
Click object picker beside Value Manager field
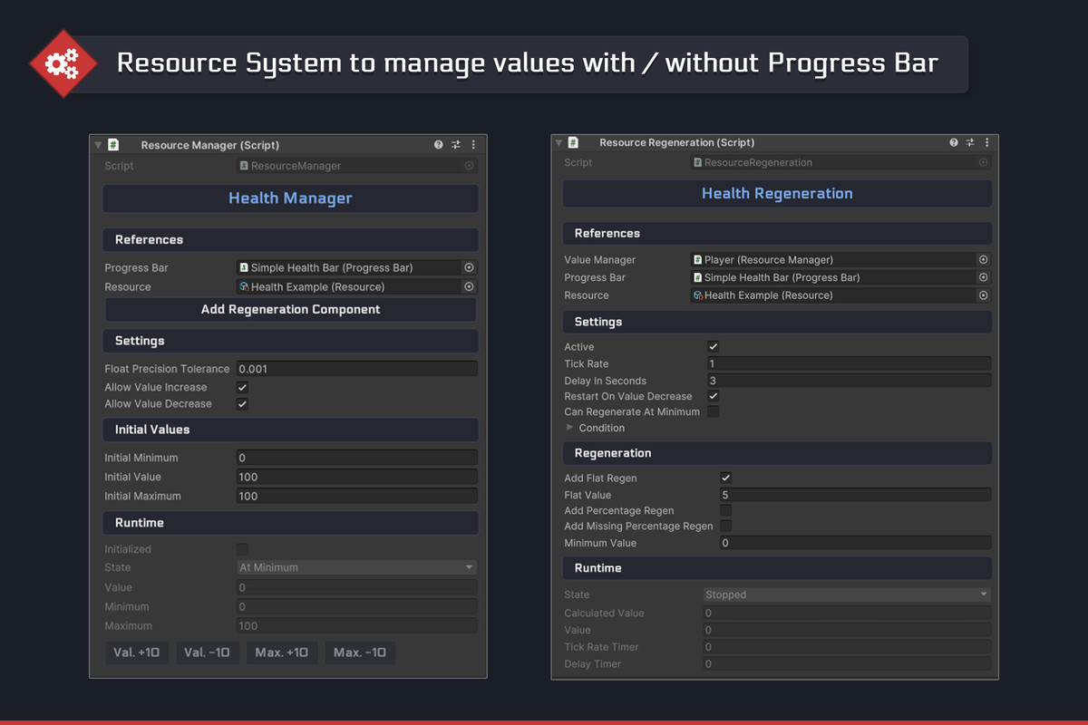click(983, 260)
